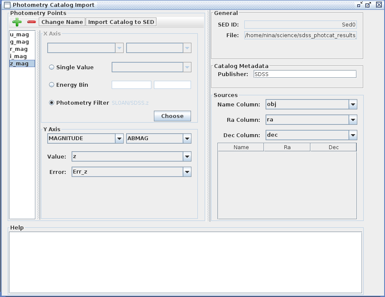Open the ABMAG units dropdown
The image size is (385, 297).
click(159, 138)
